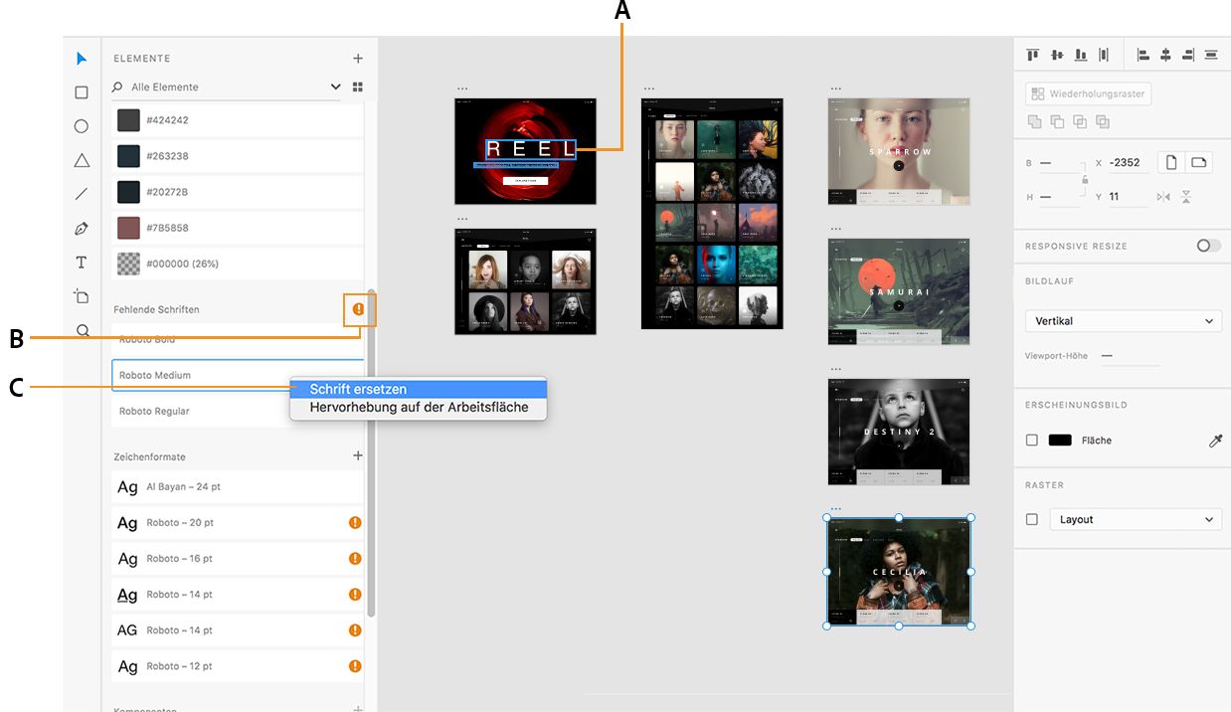Select the arrow Select tool
Screen dimensions: 1231x712
[82, 59]
